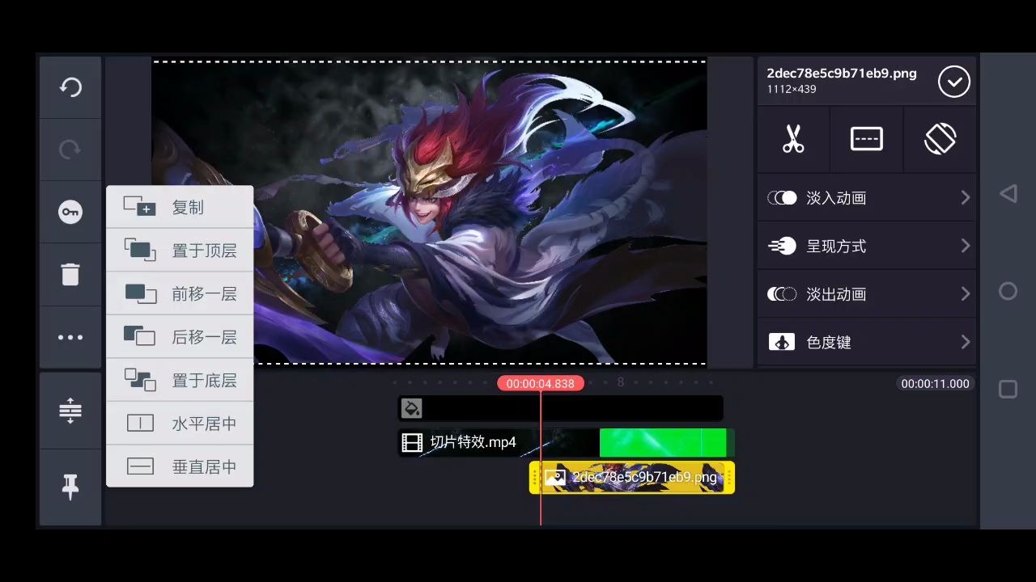Open the keyframe key icon
Image resolution: width=1036 pixels, height=582 pixels.
(70, 212)
